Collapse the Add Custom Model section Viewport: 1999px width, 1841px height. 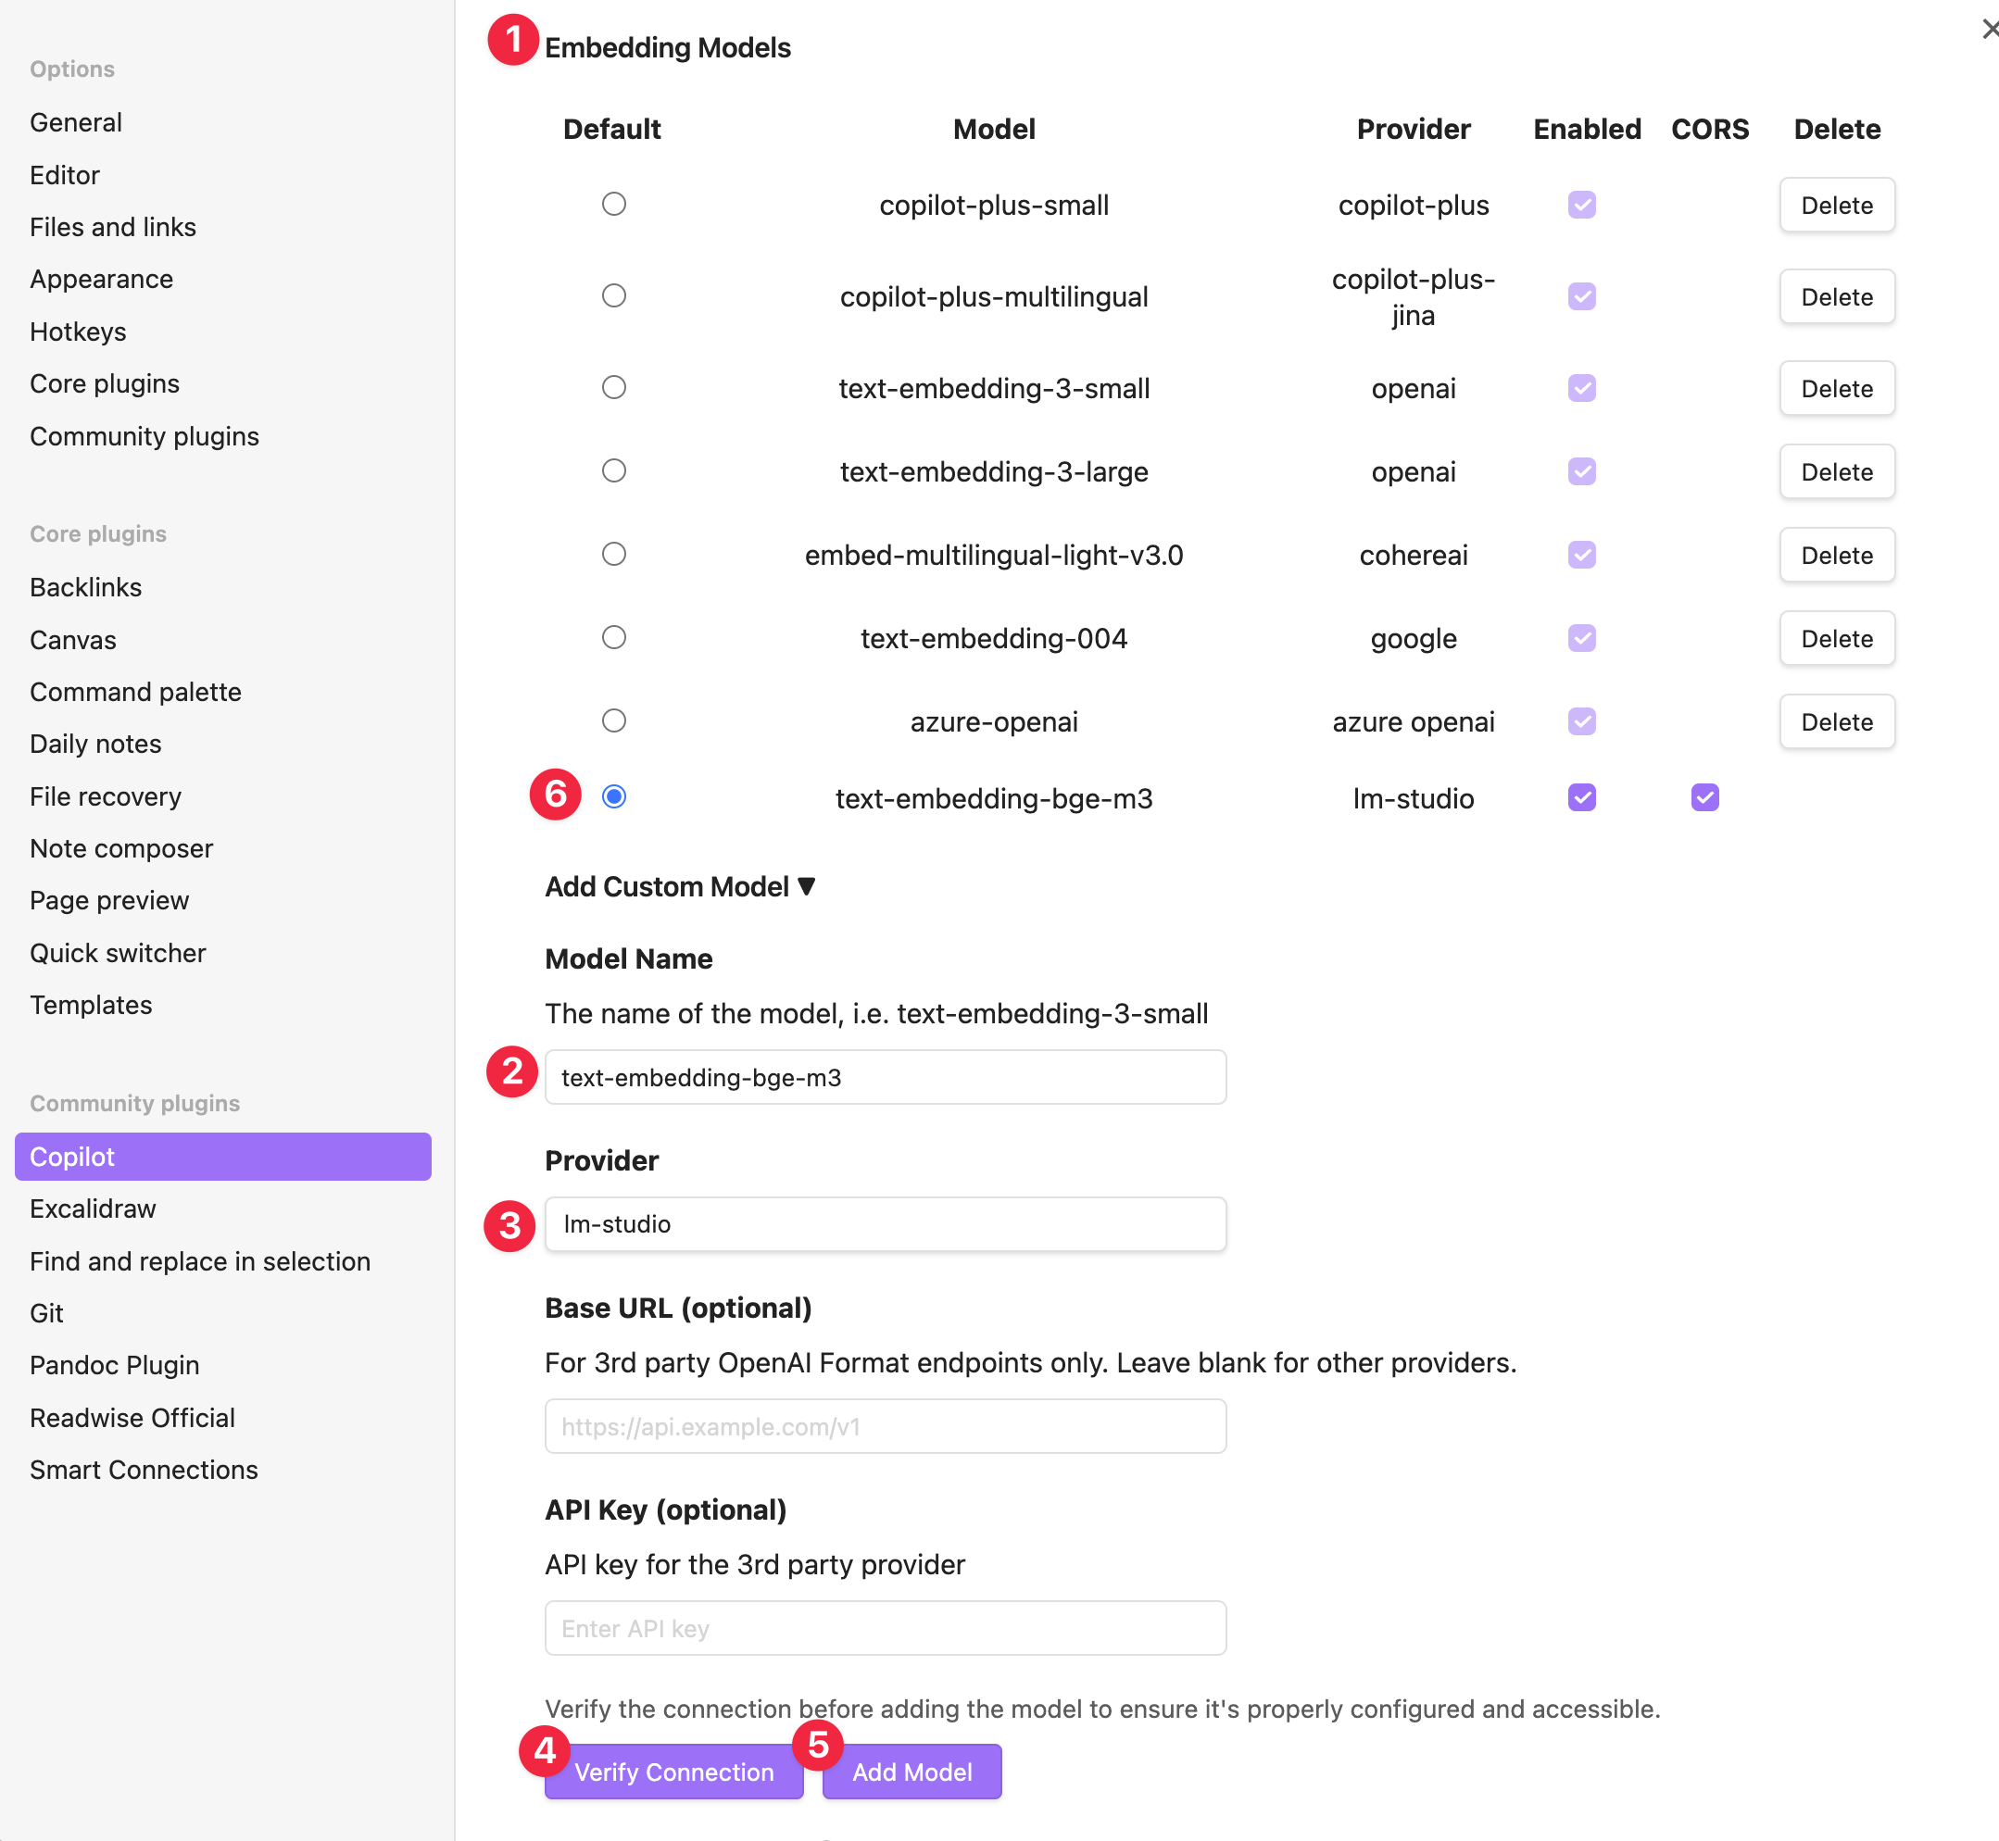click(x=680, y=886)
